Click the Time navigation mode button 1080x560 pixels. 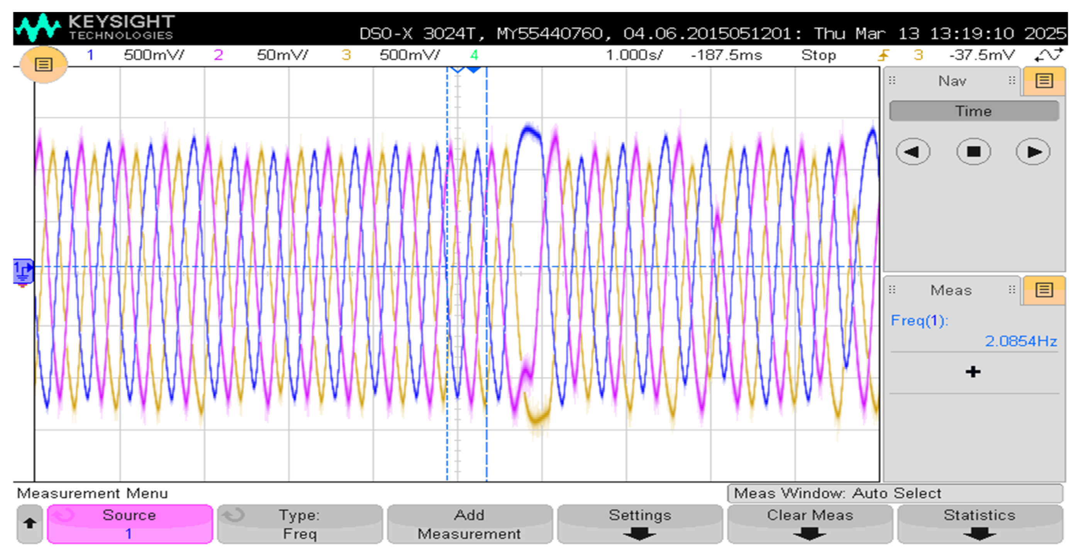click(x=973, y=111)
